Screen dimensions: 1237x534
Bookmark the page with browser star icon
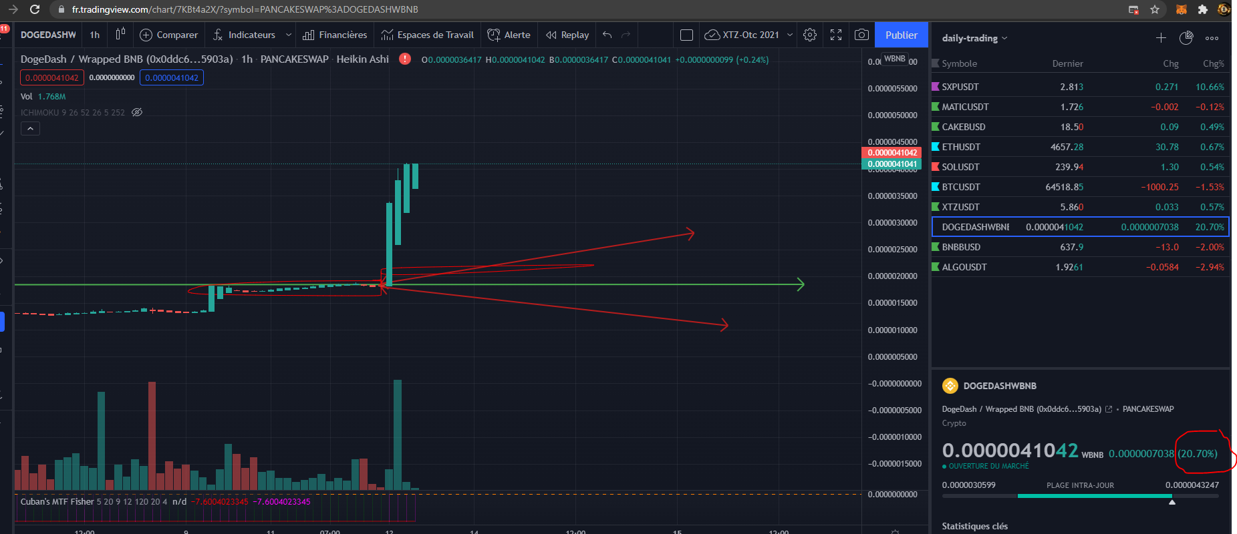[1155, 9]
